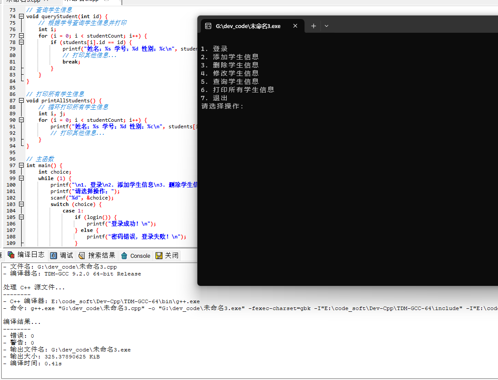Image resolution: width=498 pixels, height=380 pixels.
Task: Collapse the if block at line 78
Action: 21,42
